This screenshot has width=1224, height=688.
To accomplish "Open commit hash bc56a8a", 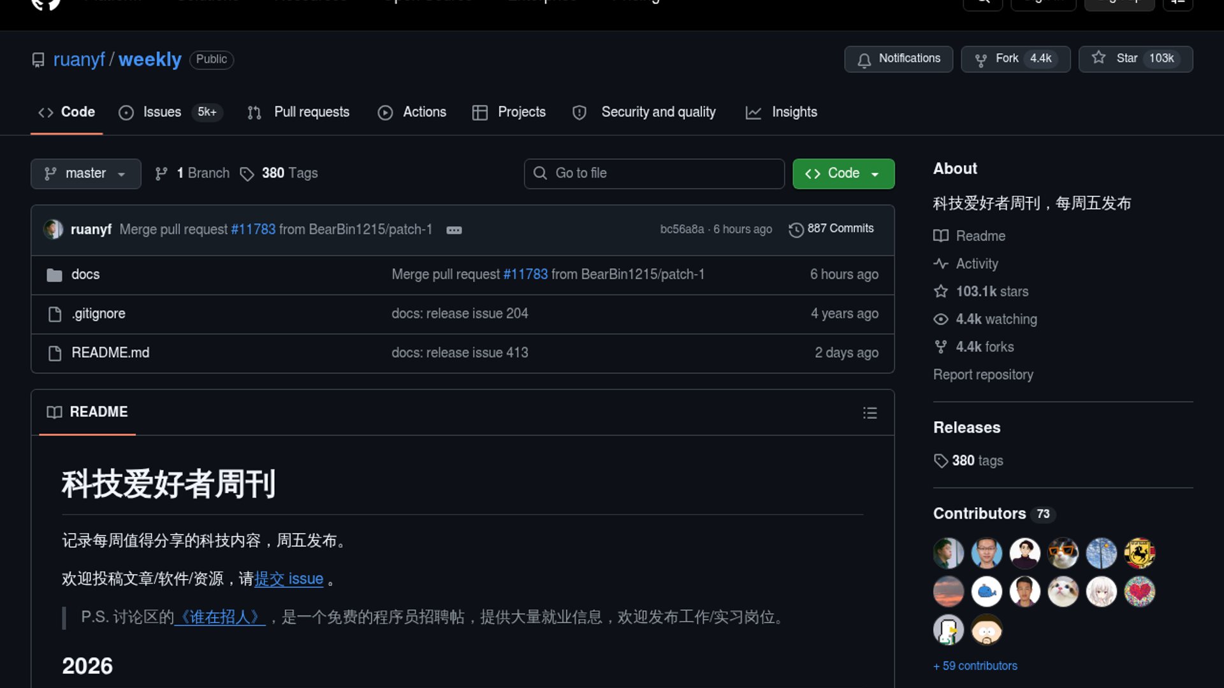I will click(x=681, y=229).
